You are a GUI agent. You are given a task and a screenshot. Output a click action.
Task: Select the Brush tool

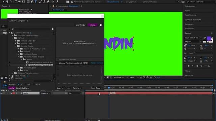point(40,2)
